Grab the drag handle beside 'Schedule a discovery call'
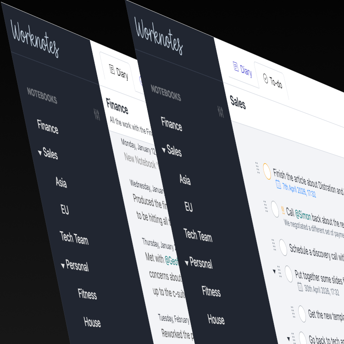The image size is (344, 344). click(x=274, y=244)
